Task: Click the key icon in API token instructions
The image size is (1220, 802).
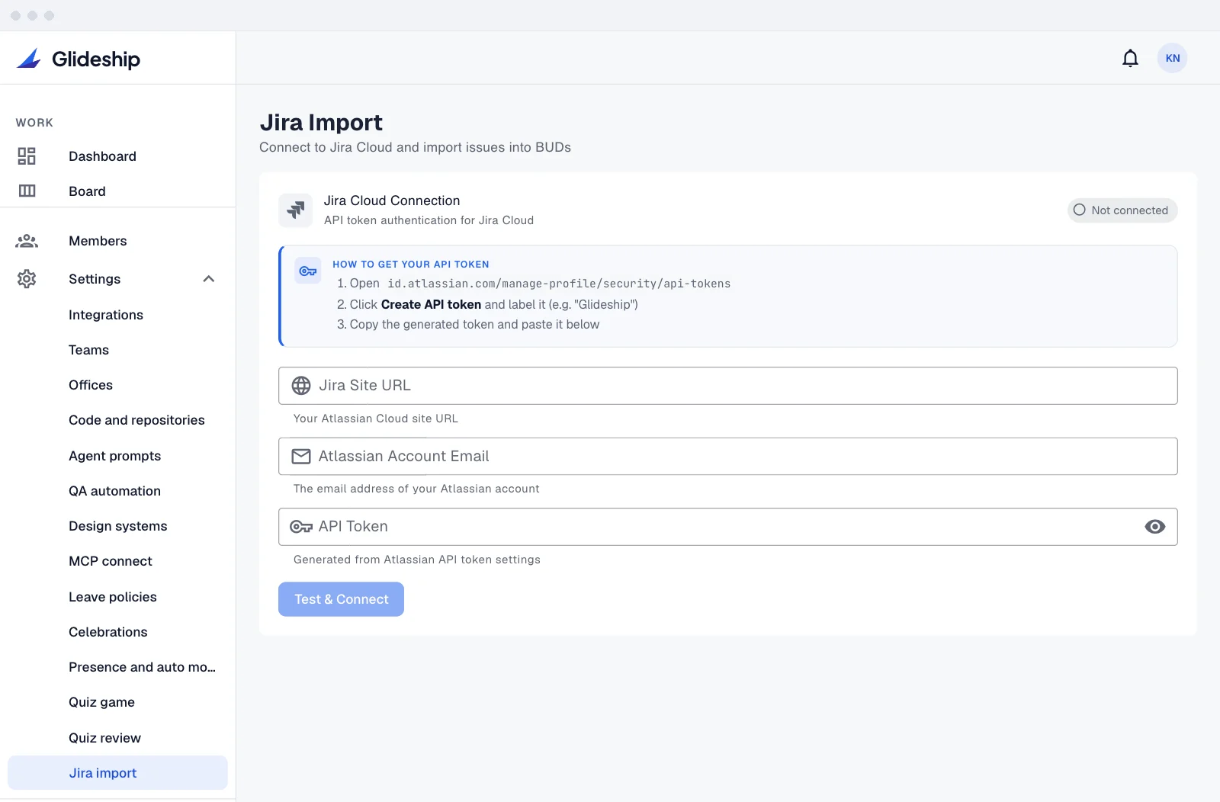Action: tap(308, 271)
